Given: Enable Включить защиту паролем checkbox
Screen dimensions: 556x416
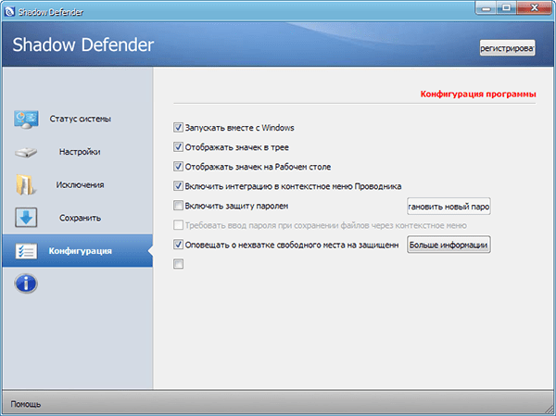Looking at the screenshot, I should [178, 206].
